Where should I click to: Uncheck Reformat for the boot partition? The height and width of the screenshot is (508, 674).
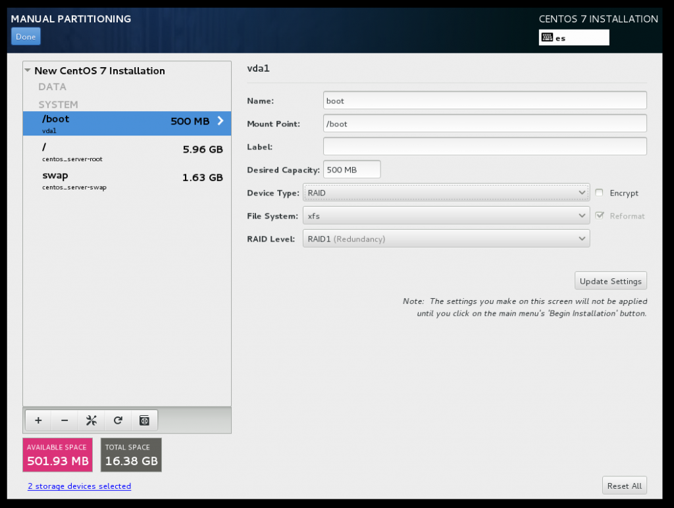[599, 215]
